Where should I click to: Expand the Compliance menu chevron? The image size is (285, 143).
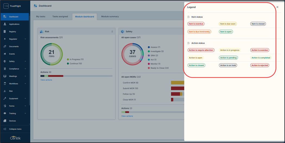coord(25,69)
